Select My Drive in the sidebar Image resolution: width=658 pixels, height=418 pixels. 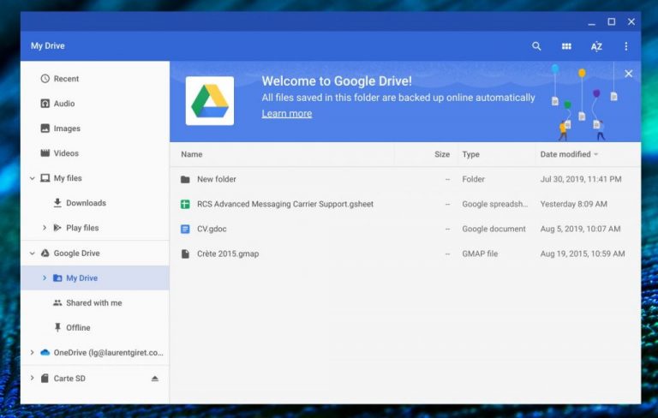pos(82,278)
